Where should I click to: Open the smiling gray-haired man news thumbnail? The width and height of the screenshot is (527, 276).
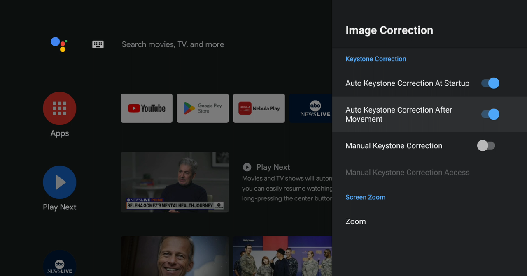click(x=175, y=256)
